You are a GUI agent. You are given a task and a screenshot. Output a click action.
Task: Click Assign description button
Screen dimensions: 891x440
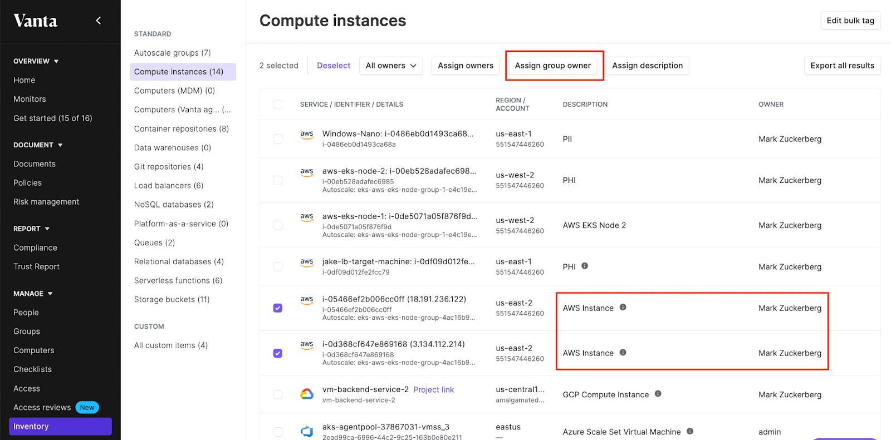(x=647, y=66)
